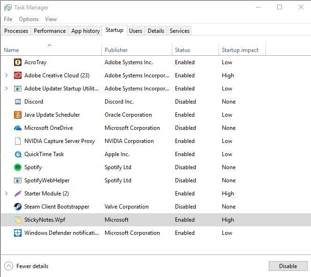
Task: Switch to the Details tab
Action: 156,31
